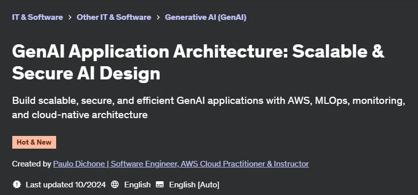This screenshot has height=195, width=418.
Task: Click the closed captions icon
Action: tap(160, 184)
